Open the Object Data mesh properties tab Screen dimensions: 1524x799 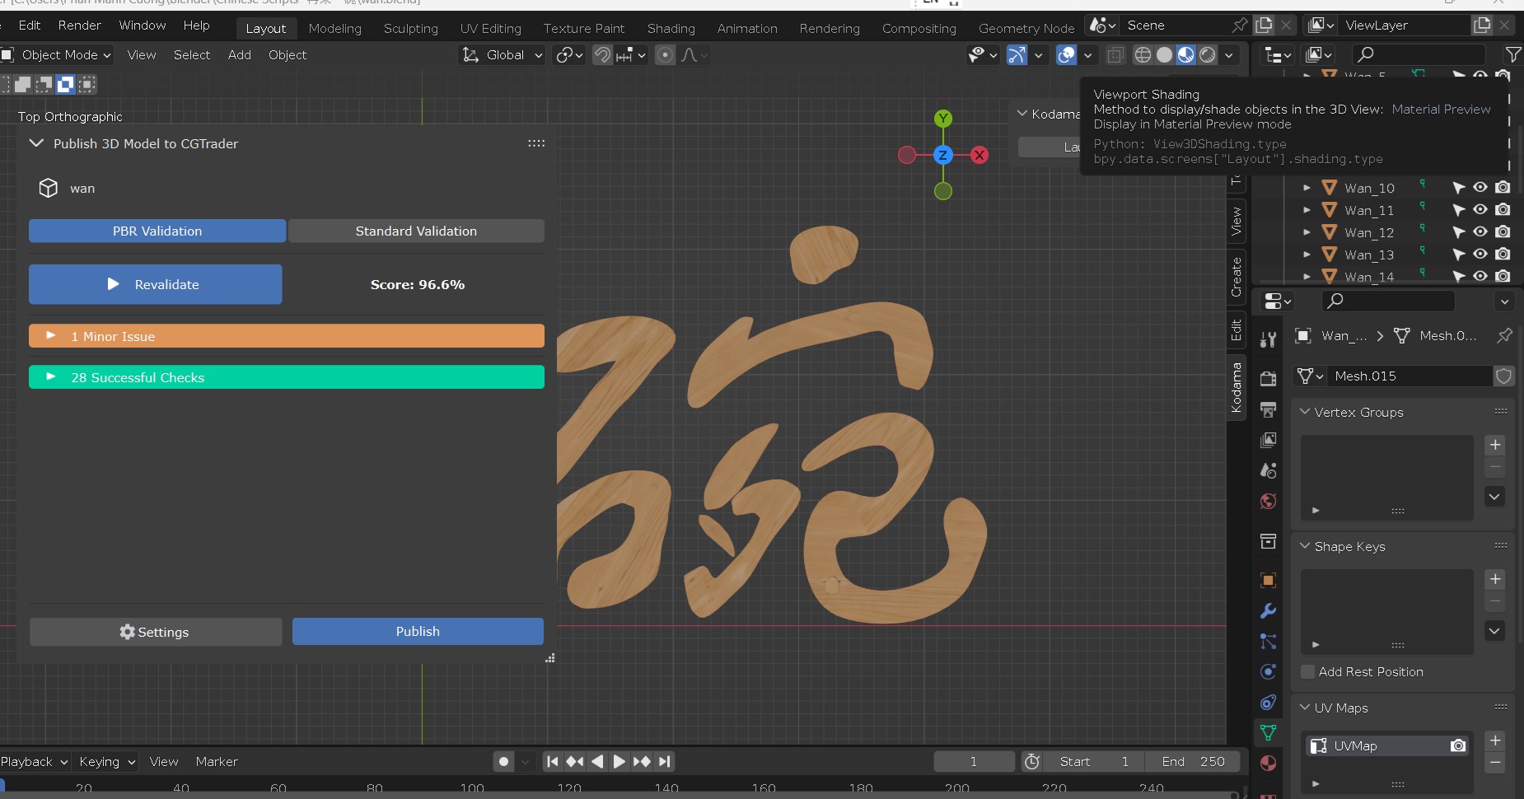(1269, 732)
